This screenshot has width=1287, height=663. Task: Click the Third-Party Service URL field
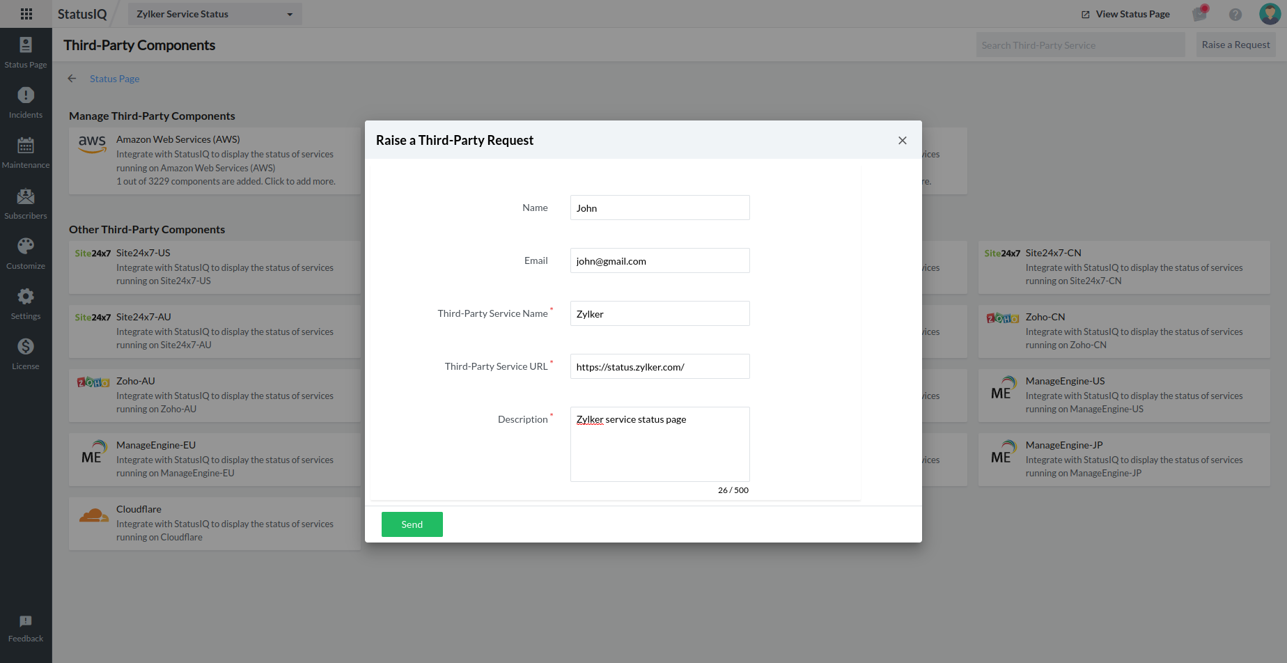(x=660, y=366)
